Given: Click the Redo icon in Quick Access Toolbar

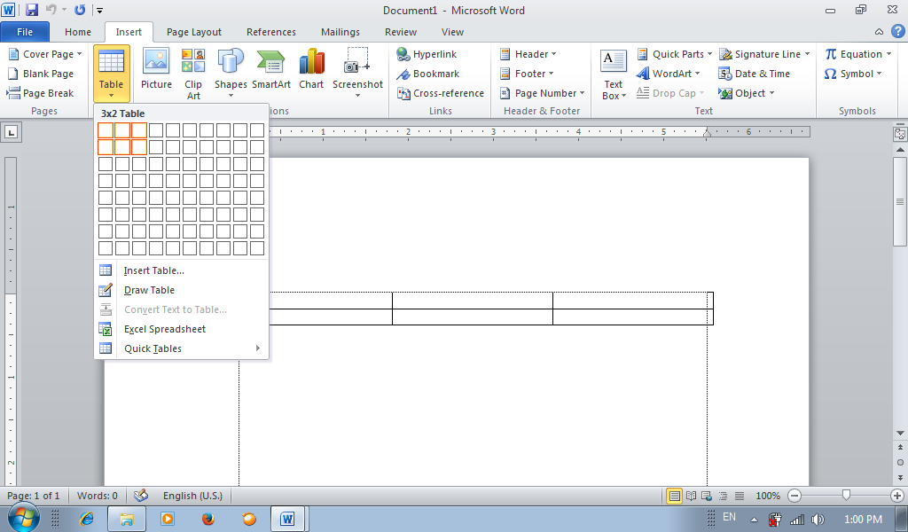Looking at the screenshot, I should tap(80, 10).
